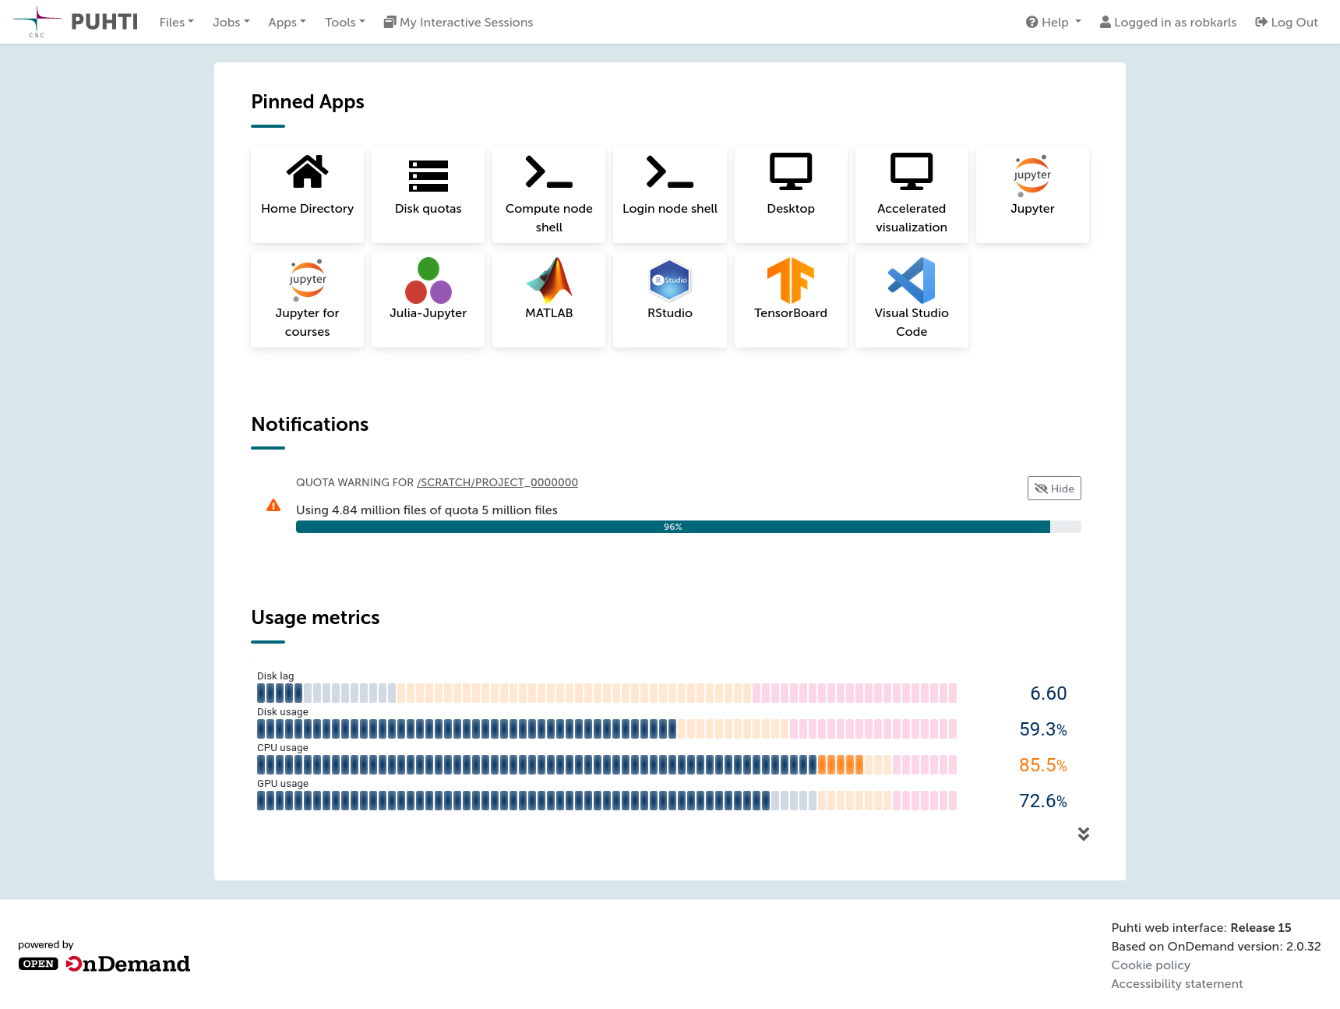
Task: Click the Usage metrics heading
Action: 315,618
